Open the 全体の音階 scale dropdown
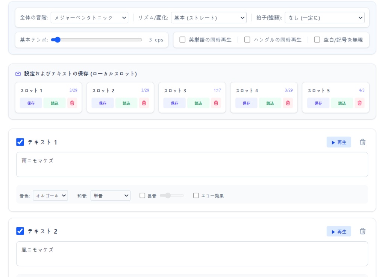 89,17
